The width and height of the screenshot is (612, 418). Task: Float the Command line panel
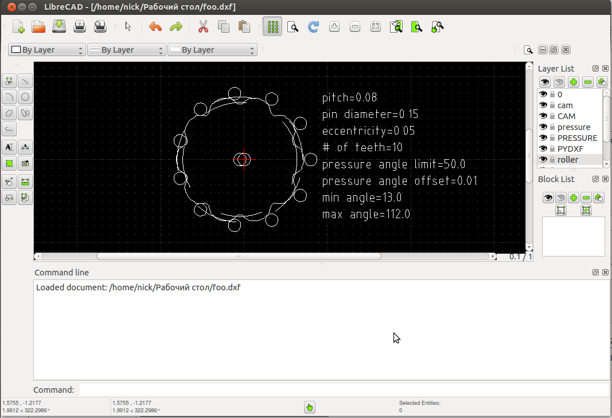pos(595,273)
